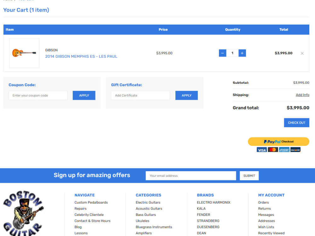The width and height of the screenshot is (315, 236).
Task: Open the Blog footer link
Action: coord(78,227)
